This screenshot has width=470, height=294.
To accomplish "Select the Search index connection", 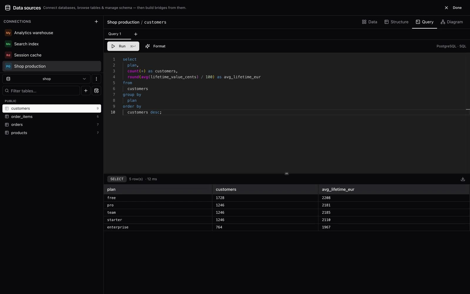I will [52, 44].
